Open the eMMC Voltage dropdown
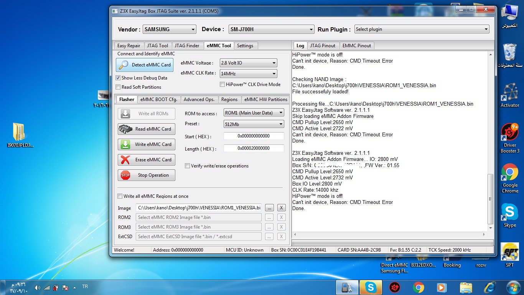This screenshot has width=524, height=295. (x=248, y=63)
